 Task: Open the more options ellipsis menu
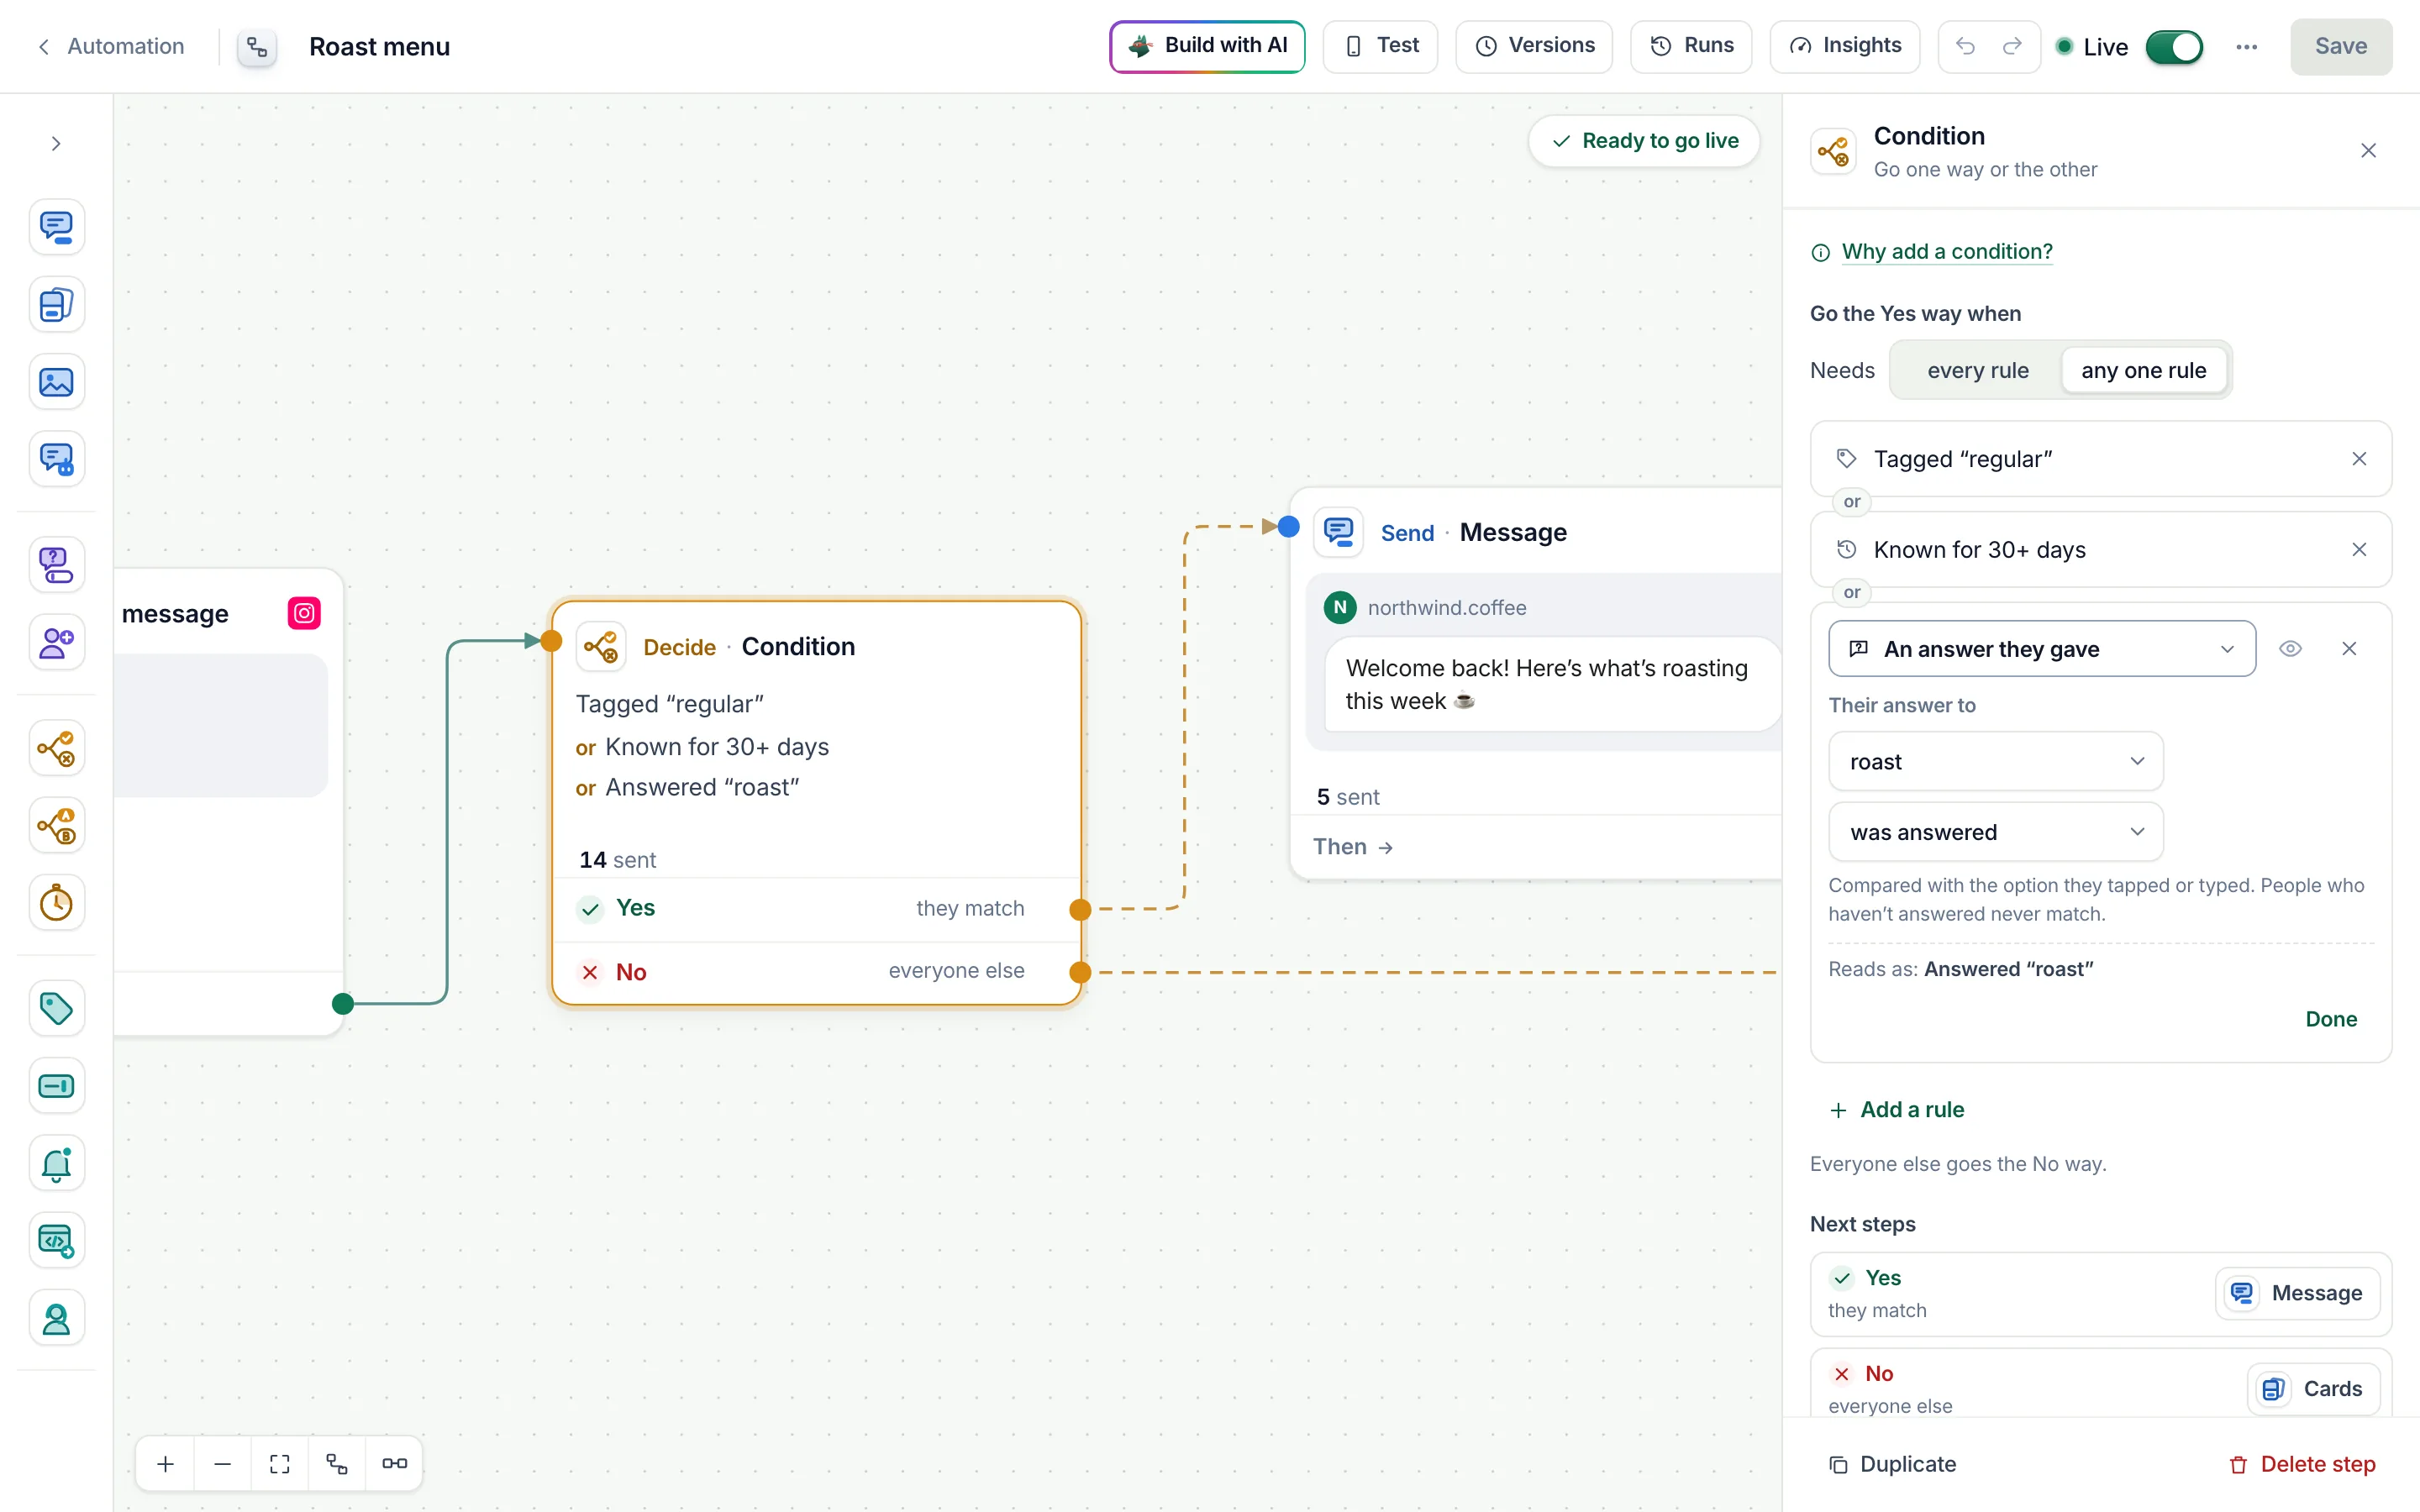click(2247, 46)
